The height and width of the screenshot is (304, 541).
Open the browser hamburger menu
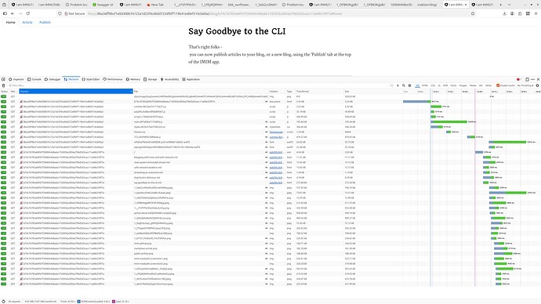click(x=536, y=13)
